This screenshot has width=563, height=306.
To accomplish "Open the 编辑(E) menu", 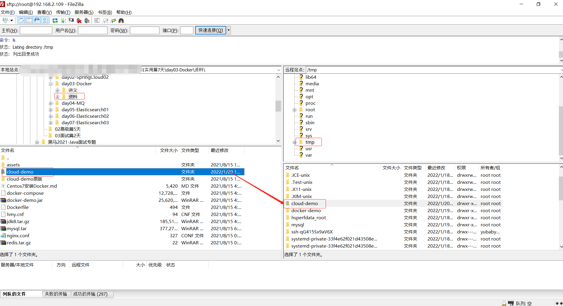I will pyautogui.click(x=26, y=12).
